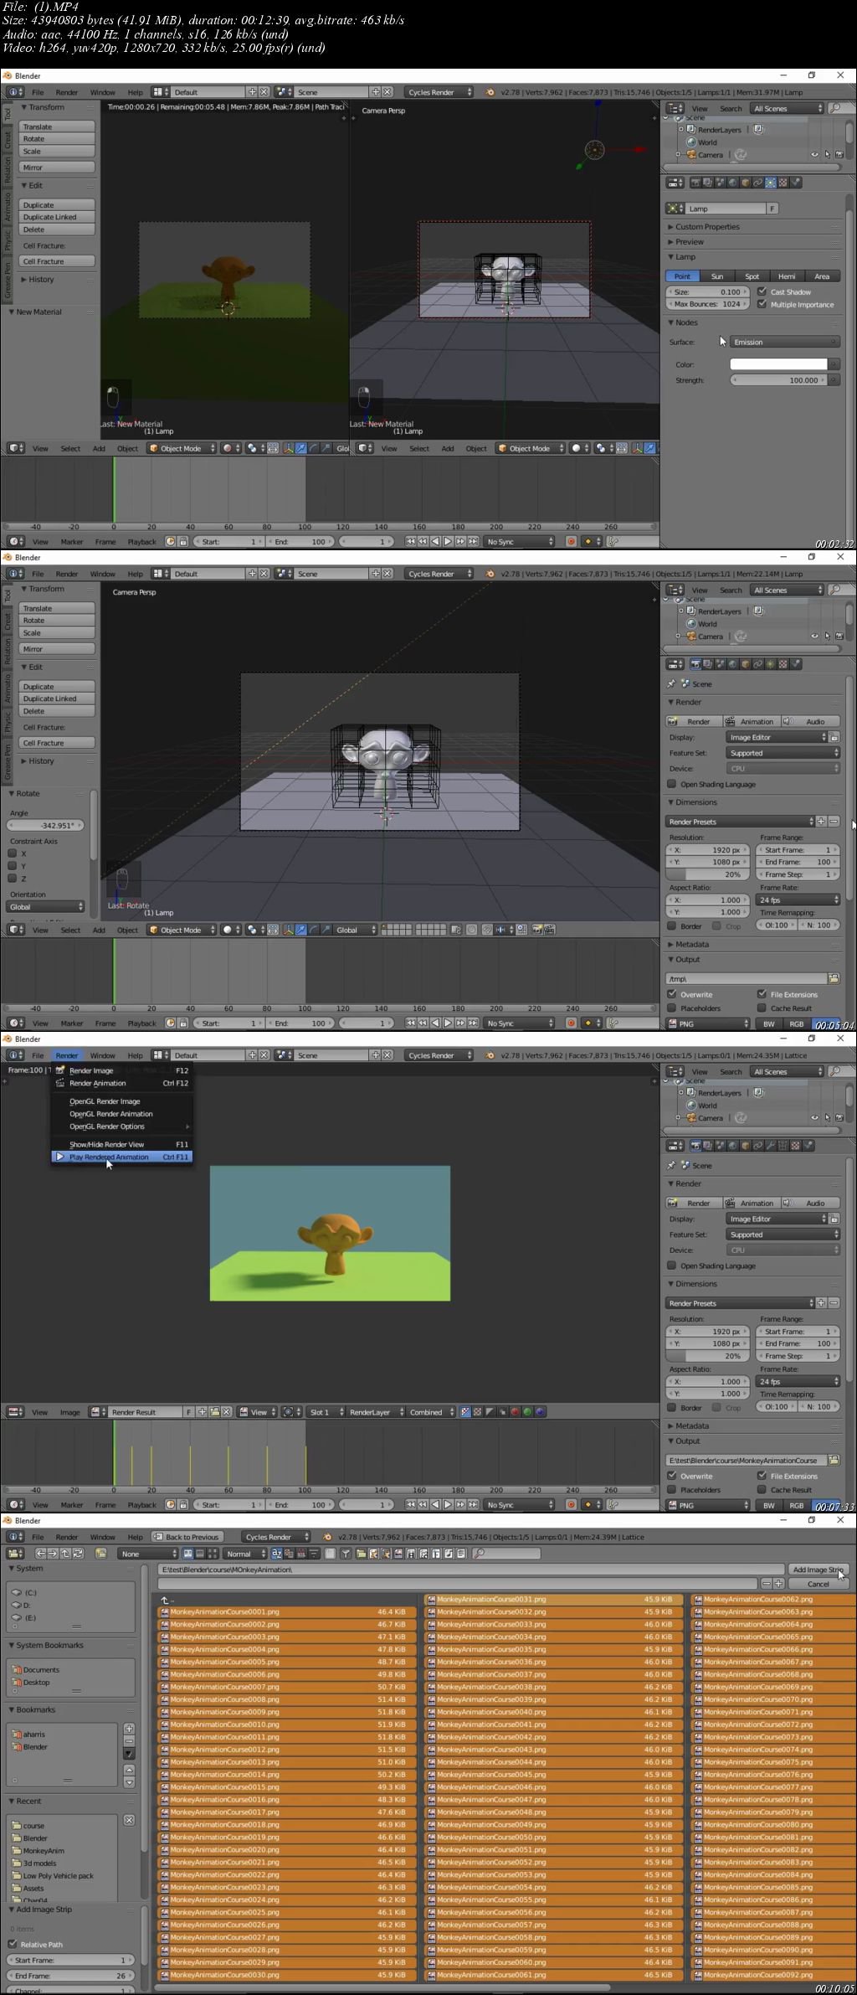This screenshot has height=1995, width=857.
Task: Choose OpenGL Render Image menu entry
Action: (122, 1101)
